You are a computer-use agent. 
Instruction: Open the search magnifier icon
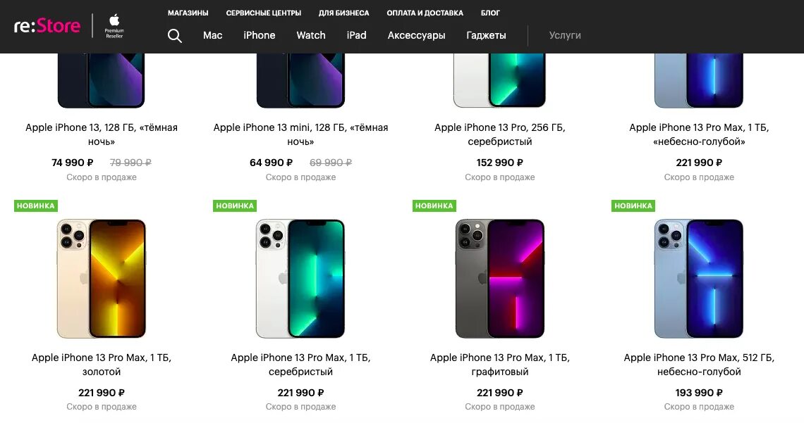175,36
